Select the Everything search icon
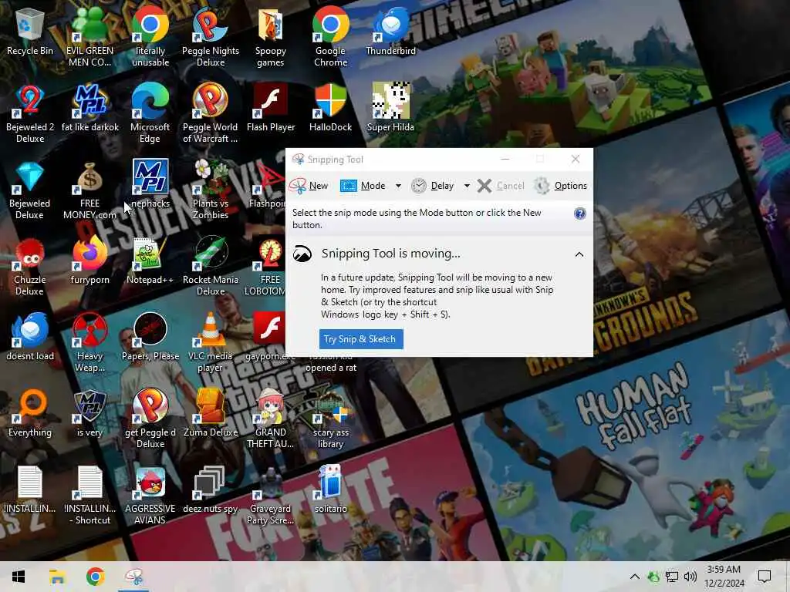790x592 pixels. 30,414
